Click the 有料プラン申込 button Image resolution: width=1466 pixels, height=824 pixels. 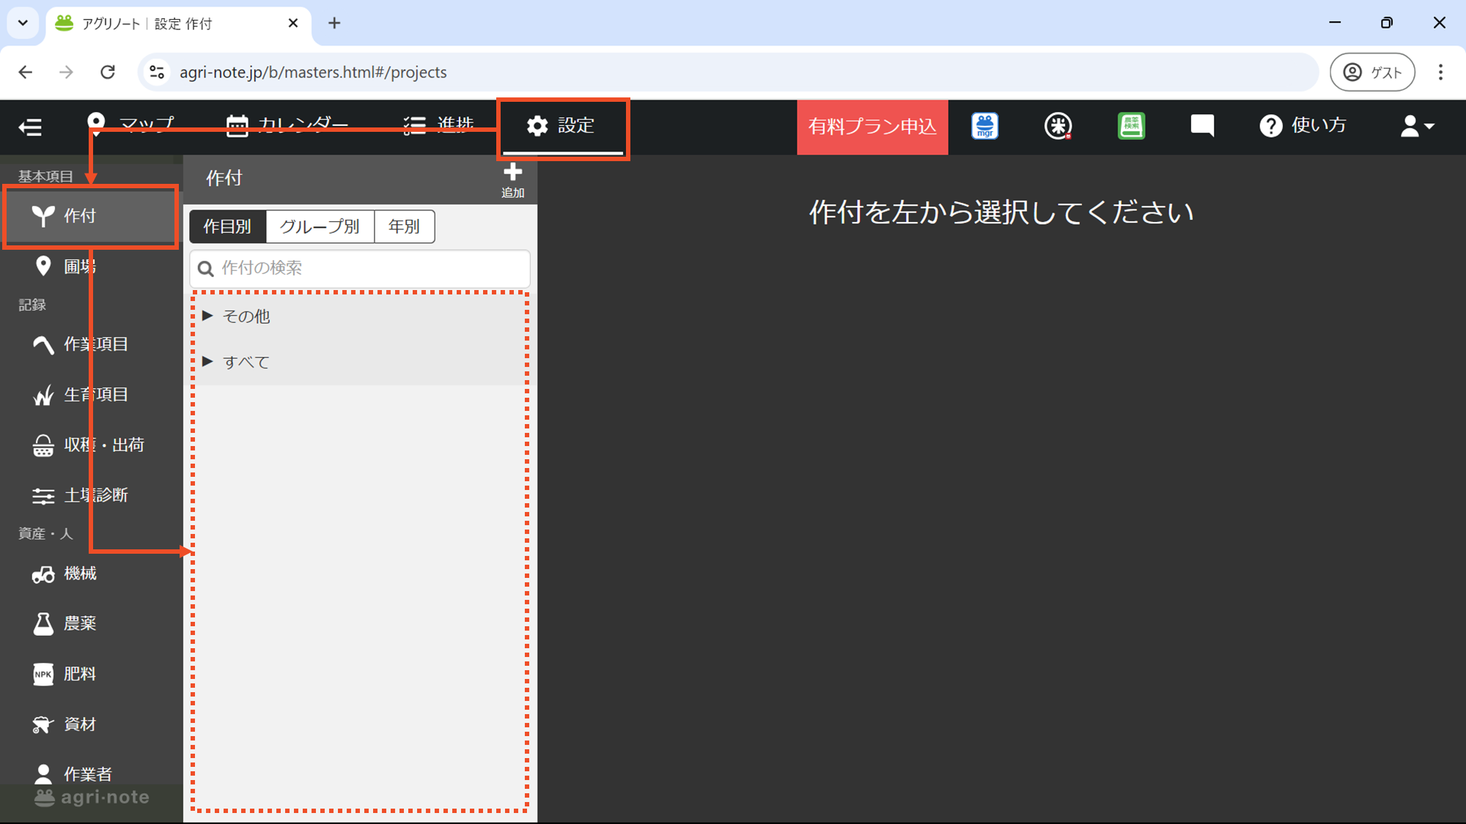872,127
